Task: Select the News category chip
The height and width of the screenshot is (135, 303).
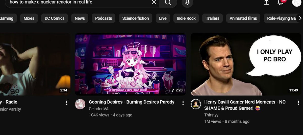Action: (x=80, y=18)
